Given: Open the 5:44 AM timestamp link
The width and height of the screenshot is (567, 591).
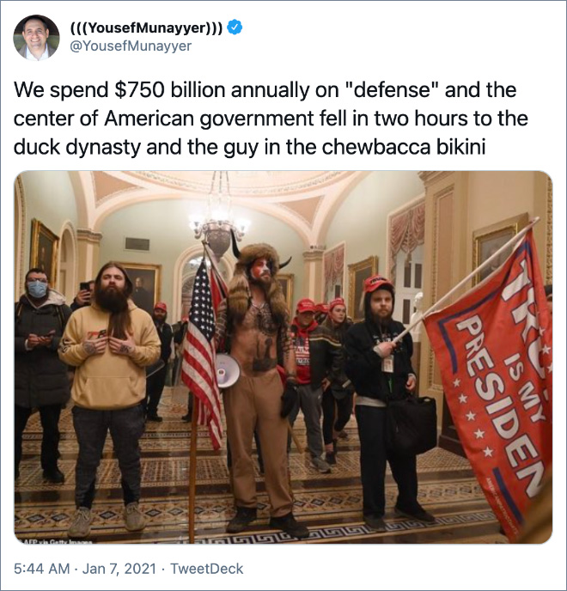Looking at the screenshot, I should tap(41, 569).
